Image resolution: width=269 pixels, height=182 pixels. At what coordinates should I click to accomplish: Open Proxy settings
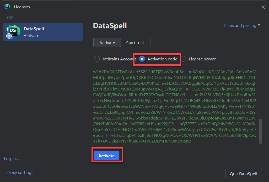pyautogui.click(x=20, y=173)
